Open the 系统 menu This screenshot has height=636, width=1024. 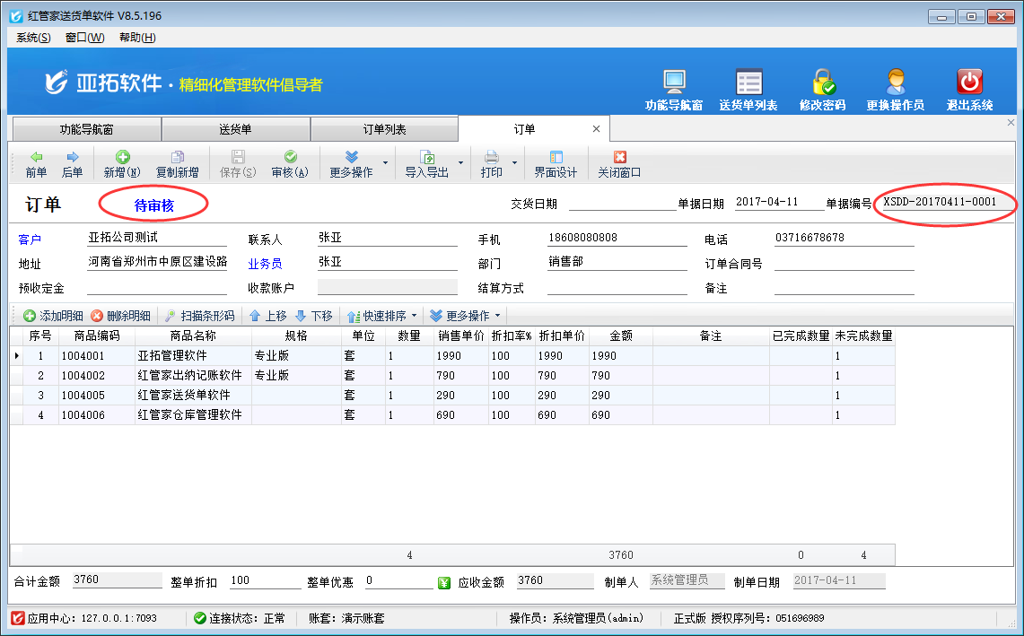point(33,38)
